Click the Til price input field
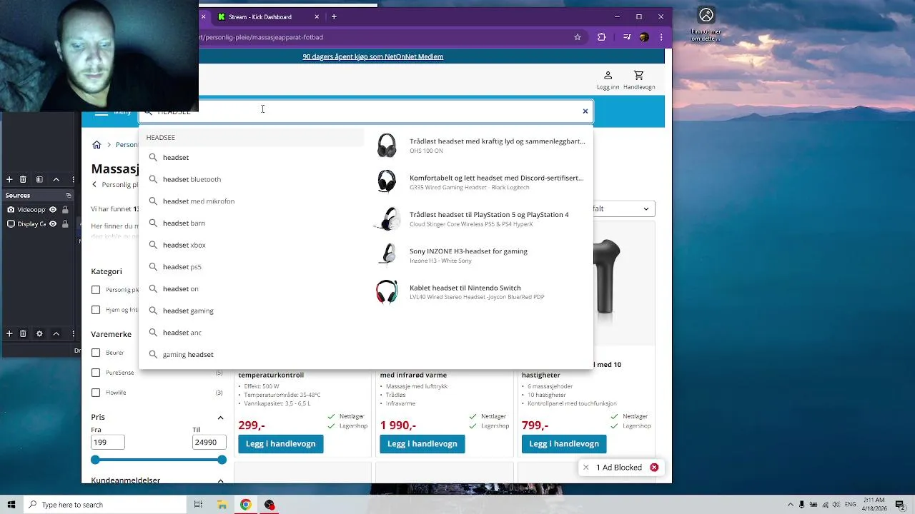Image resolution: width=915 pixels, height=514 pixels. pyautogui.click(x=209, y=443)
